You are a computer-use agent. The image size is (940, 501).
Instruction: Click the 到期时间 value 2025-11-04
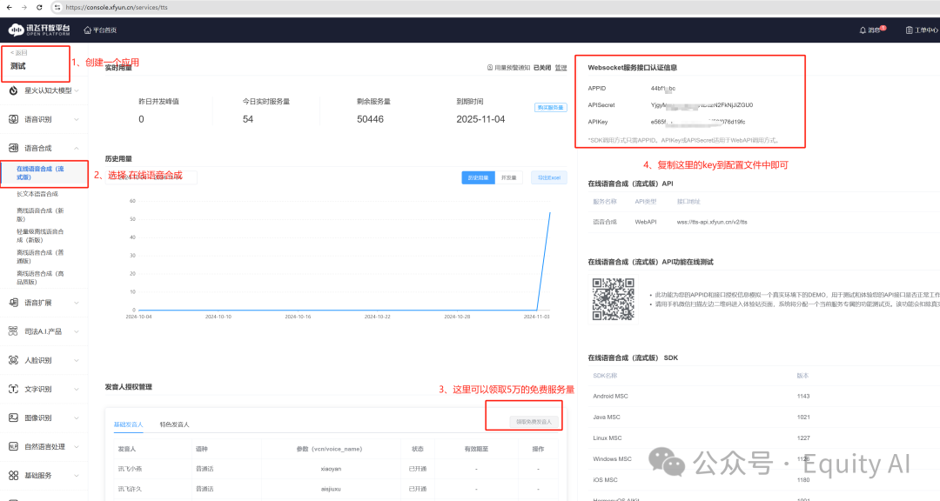(x=480, y=119)
